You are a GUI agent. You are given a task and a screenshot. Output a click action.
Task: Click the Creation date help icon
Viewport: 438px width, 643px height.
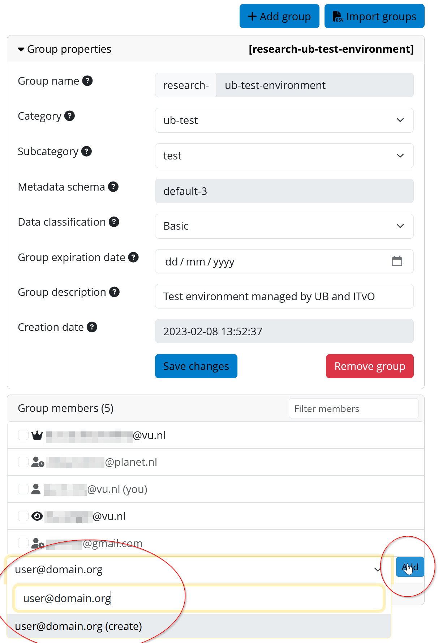[x=92, y=327]
